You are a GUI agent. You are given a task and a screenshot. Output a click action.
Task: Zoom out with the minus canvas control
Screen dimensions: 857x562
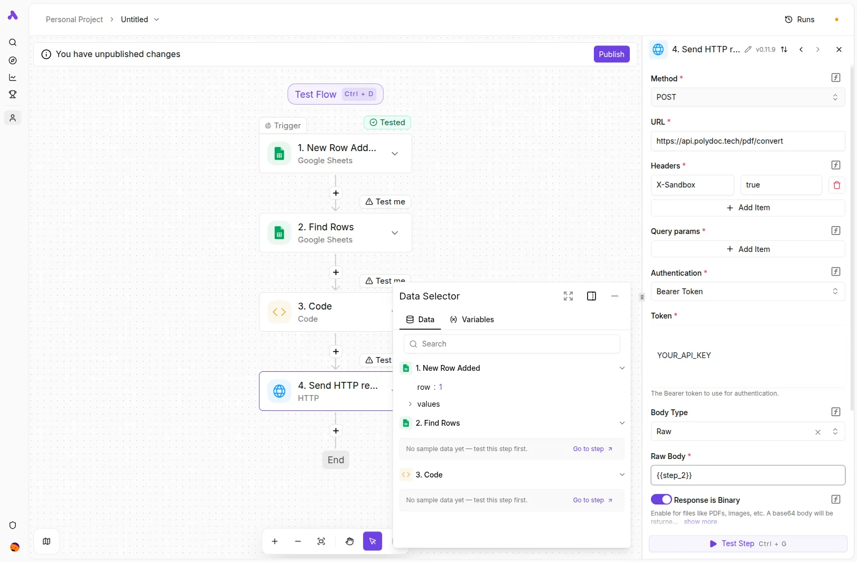point(298,541)
